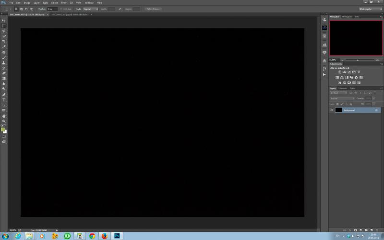Select the Crop tool

tap(4, 41)
